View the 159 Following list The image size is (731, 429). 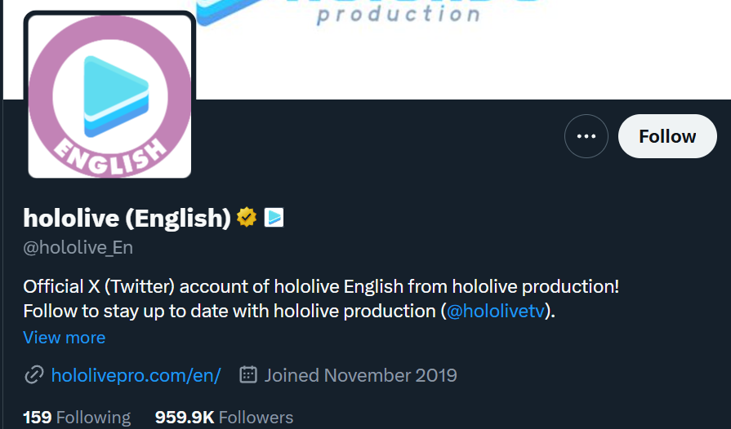click(77, 418)
